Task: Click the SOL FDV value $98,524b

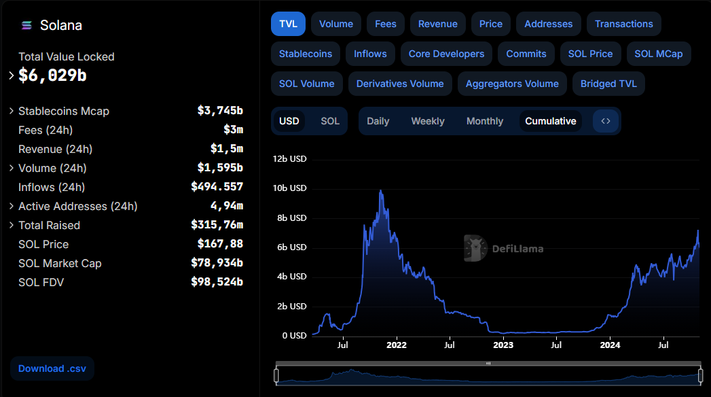Action: tap(217, 281)
